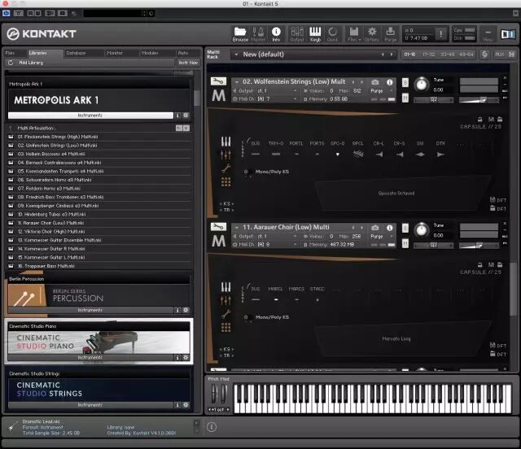Open the wrench edit icon for Aarauer Choir
The height and width of the screenshot is (449, 521).
point(218,226)
